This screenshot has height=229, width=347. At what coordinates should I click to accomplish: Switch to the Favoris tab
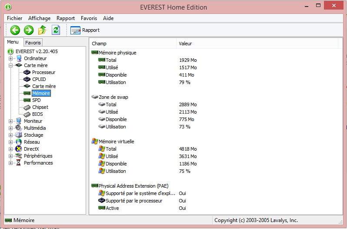tap(33, 43)
